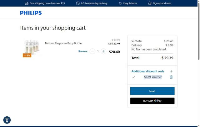
Task: Click the voucher checkmark icon
Action: coord(133,77)
